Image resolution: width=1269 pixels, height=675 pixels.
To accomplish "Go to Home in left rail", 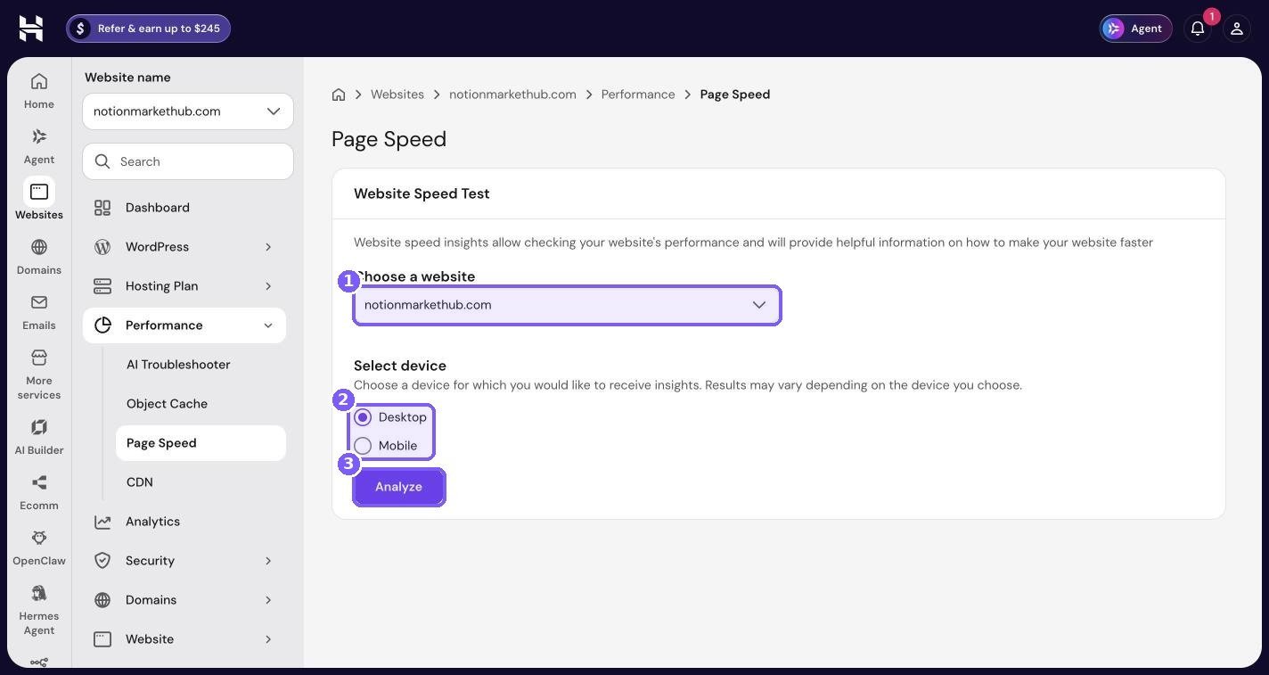I will pyautogui.click(x=39, y=91).
